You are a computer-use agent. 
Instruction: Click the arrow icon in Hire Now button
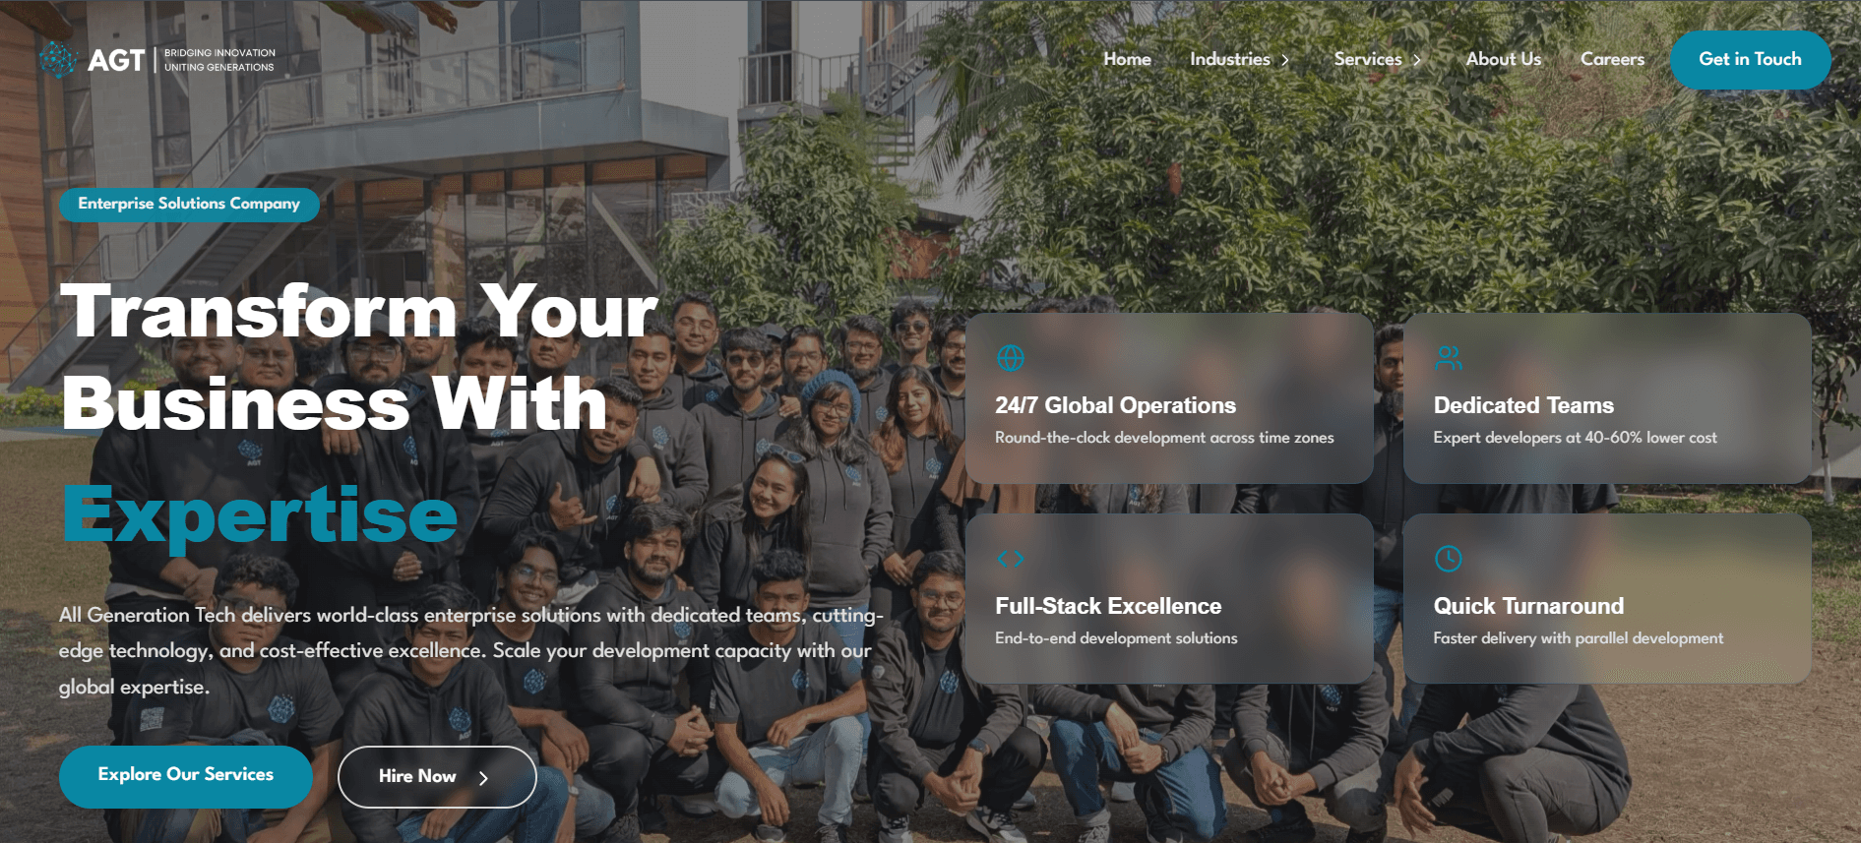(483, 778)
